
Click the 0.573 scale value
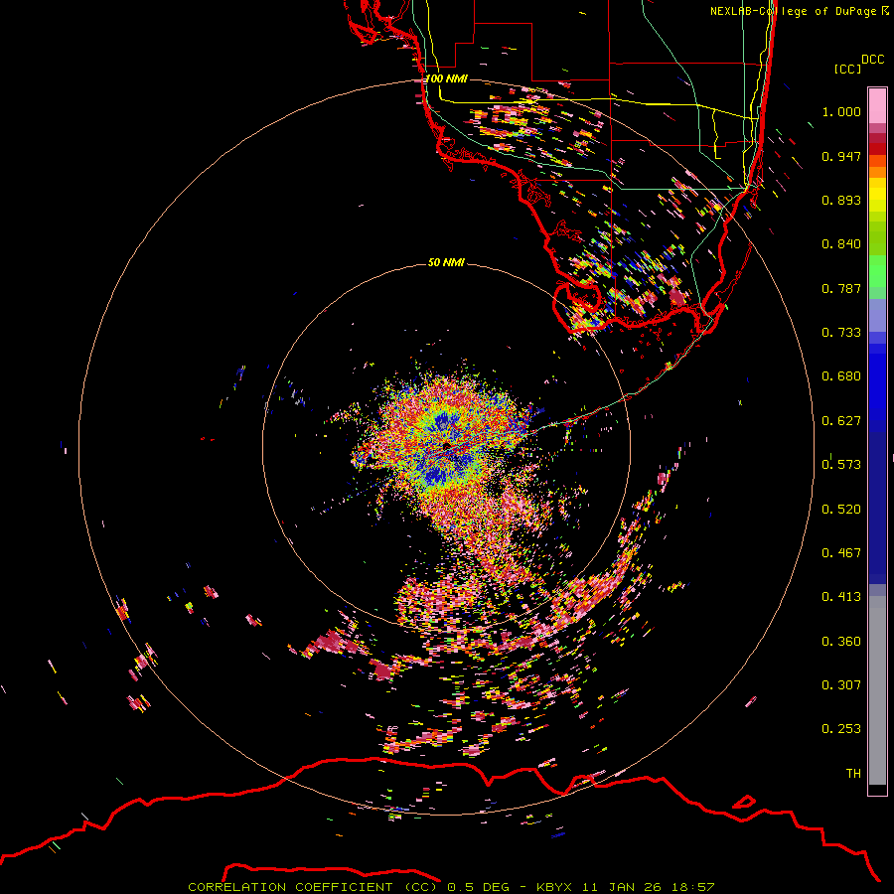click(841, 465)
